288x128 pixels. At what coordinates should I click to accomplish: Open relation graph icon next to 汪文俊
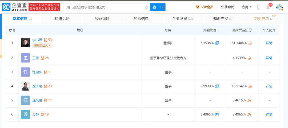point(46,100)
